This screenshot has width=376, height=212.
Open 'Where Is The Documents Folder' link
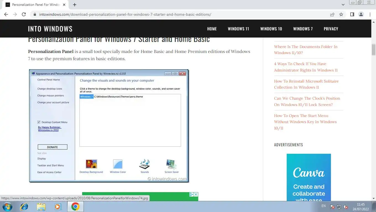(x=306, y=50)
